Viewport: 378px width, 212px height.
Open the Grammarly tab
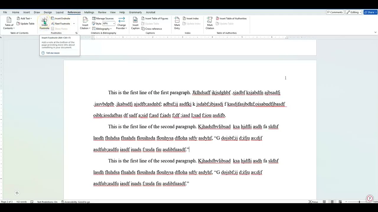pos(135,12)
